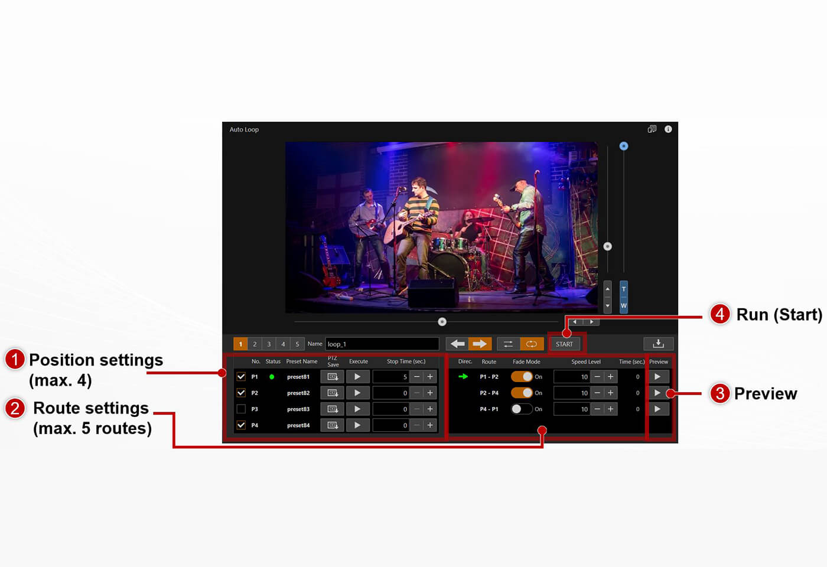Click the tilt-up arrow control beside the video
827x567 pixels.
(607, 289)
